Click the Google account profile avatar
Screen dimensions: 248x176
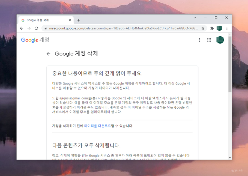pos(220,40)
